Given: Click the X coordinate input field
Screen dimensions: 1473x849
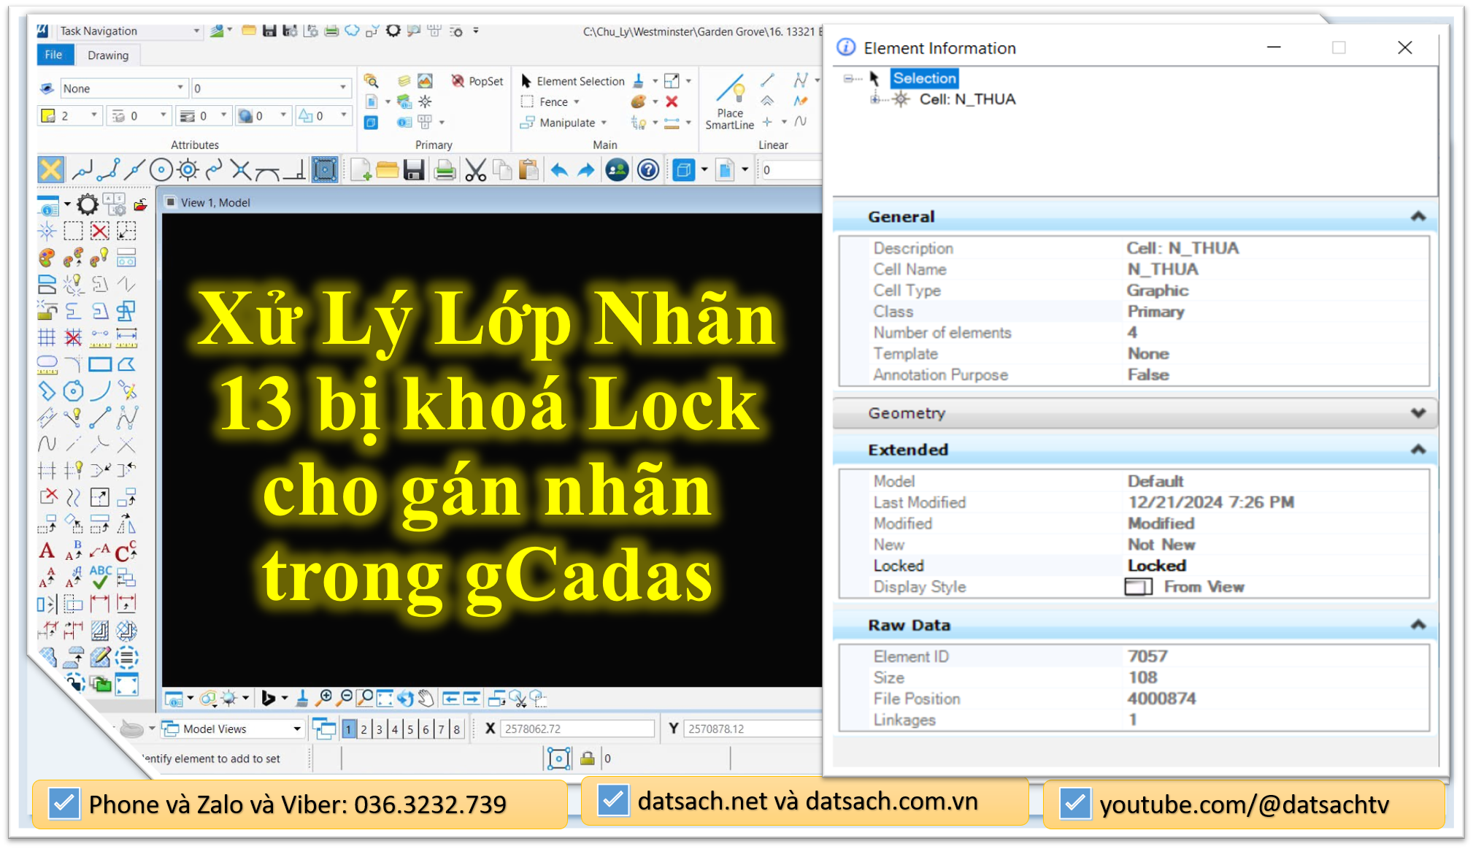Looking at the screenshot, I should click(577, 728).
